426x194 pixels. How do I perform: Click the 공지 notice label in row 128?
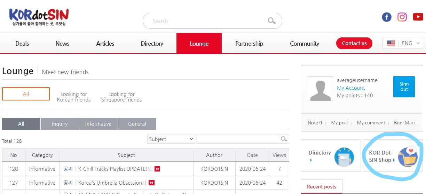pyautogui.click(x=68, y=169)
